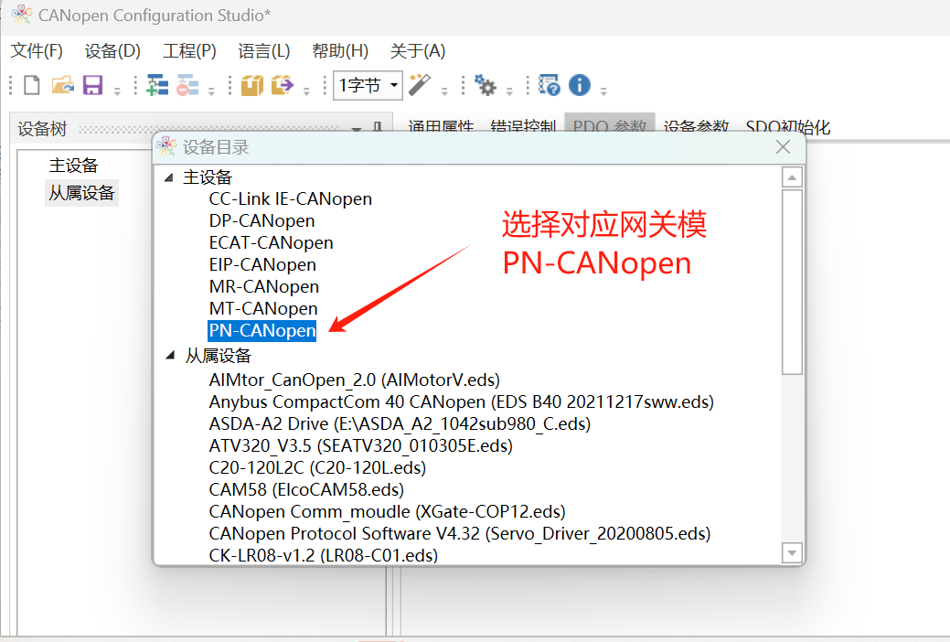Click the 从属设备 category label in catalog
The width and height of the screenshot is (950, 642).
click(x=219, y=355)
